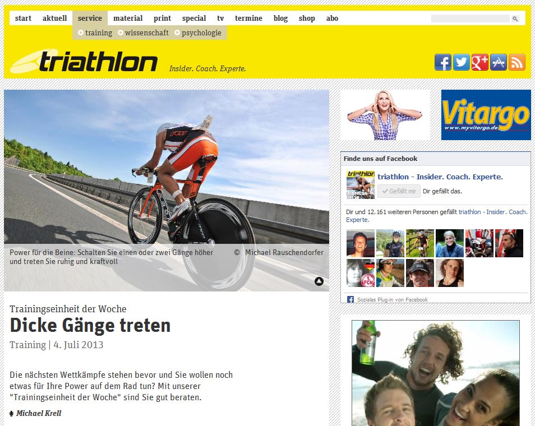Click the triathlon logo
Screen dimensions: 535x426
click(x=84, y=62)
